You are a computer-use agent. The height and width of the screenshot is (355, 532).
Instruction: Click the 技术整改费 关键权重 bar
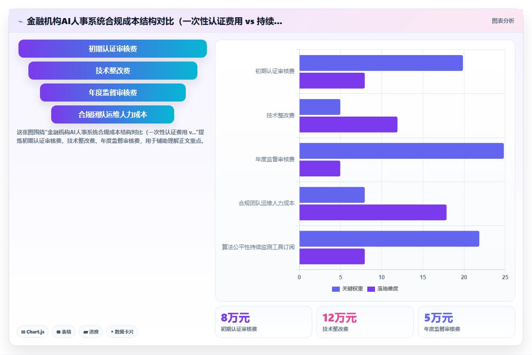click(x=320, y=107)
